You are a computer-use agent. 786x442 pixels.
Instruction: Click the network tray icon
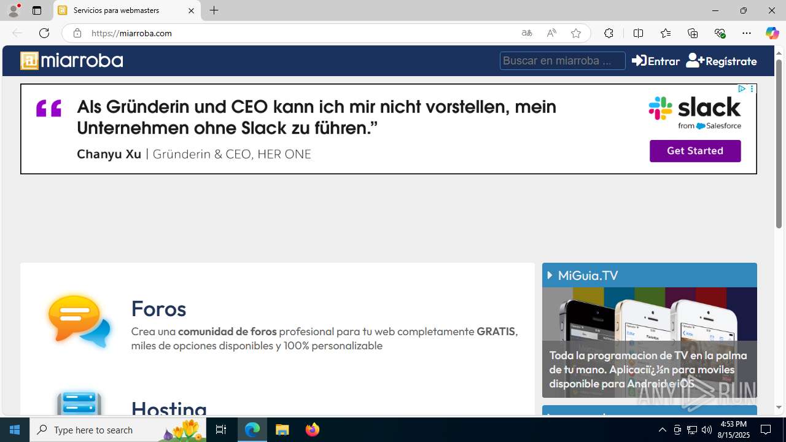(692, 430)
